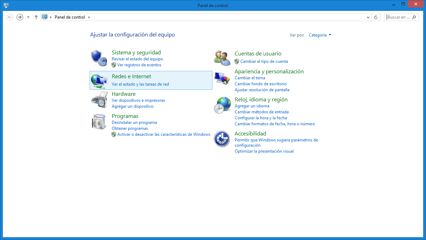
Task: Click Agregar un idioma
Action: click(252, 106)
